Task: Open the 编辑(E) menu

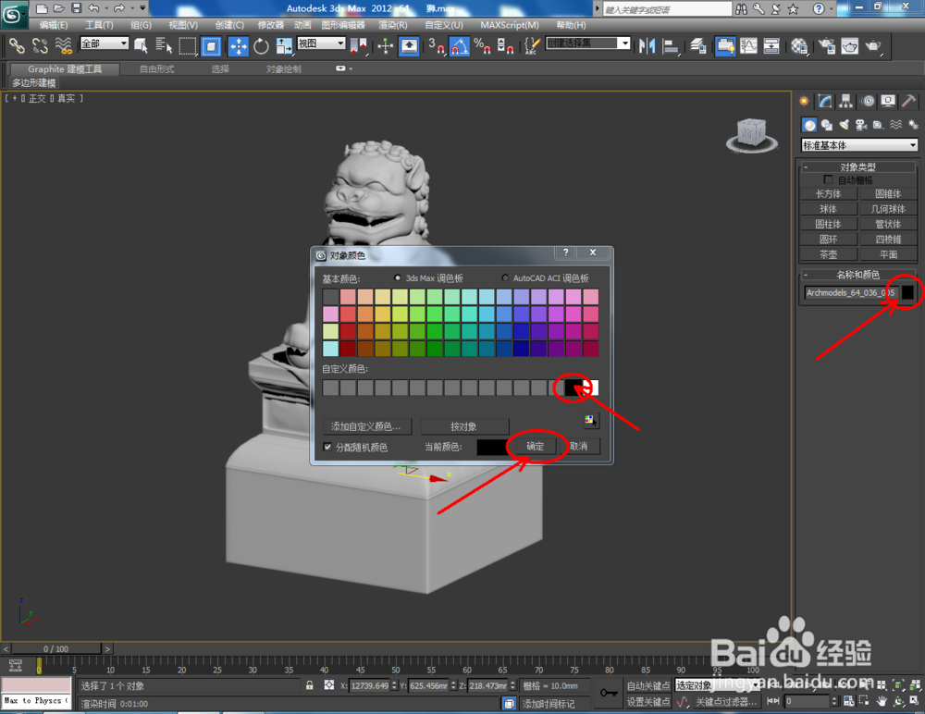Action: [54, 25]
